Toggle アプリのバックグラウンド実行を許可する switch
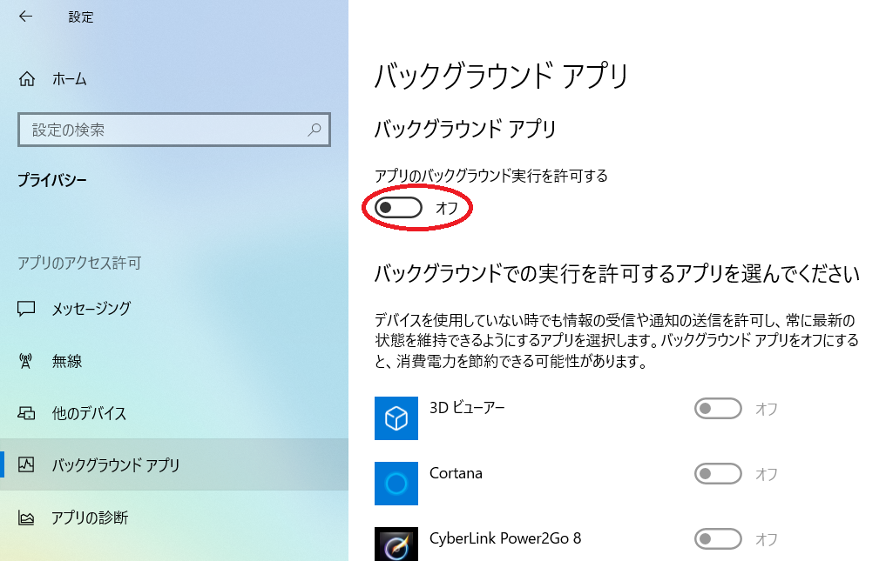 398,208
